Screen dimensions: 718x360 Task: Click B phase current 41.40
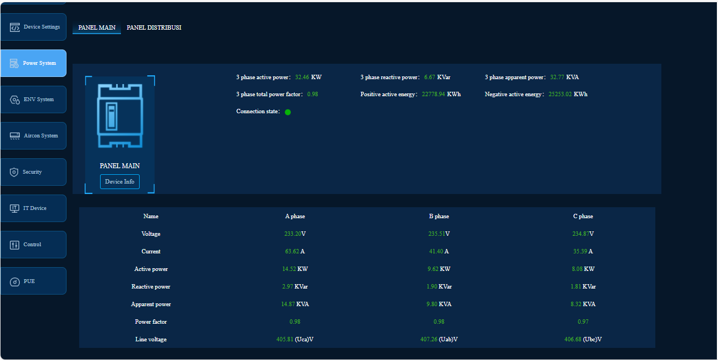click(436, 252)
